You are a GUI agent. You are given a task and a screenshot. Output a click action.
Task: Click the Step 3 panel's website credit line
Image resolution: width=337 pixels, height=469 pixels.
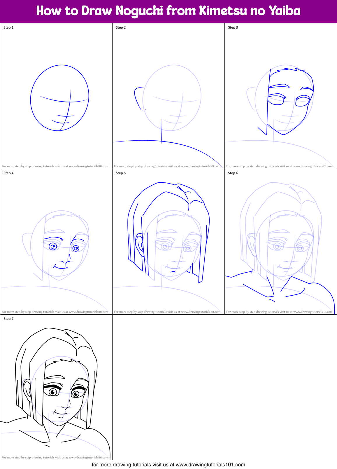[x=279, y=166]
